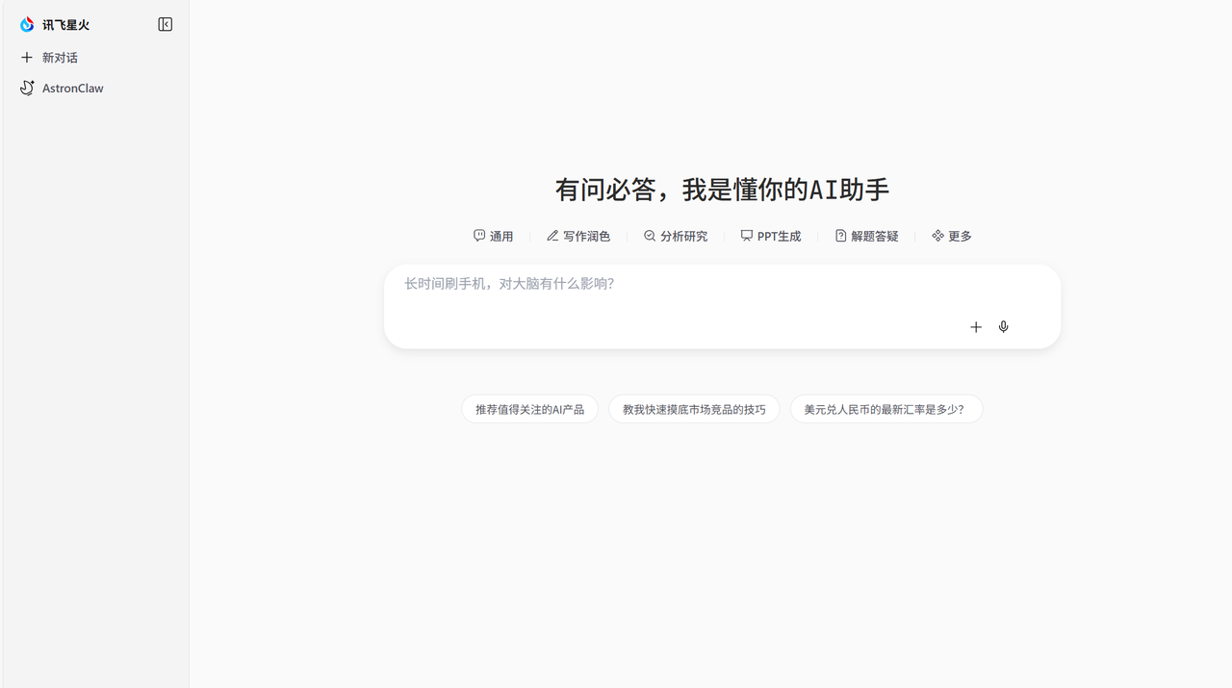Open the 更多 options
The width and height of the screenshot is (1232, 688).
952,236
